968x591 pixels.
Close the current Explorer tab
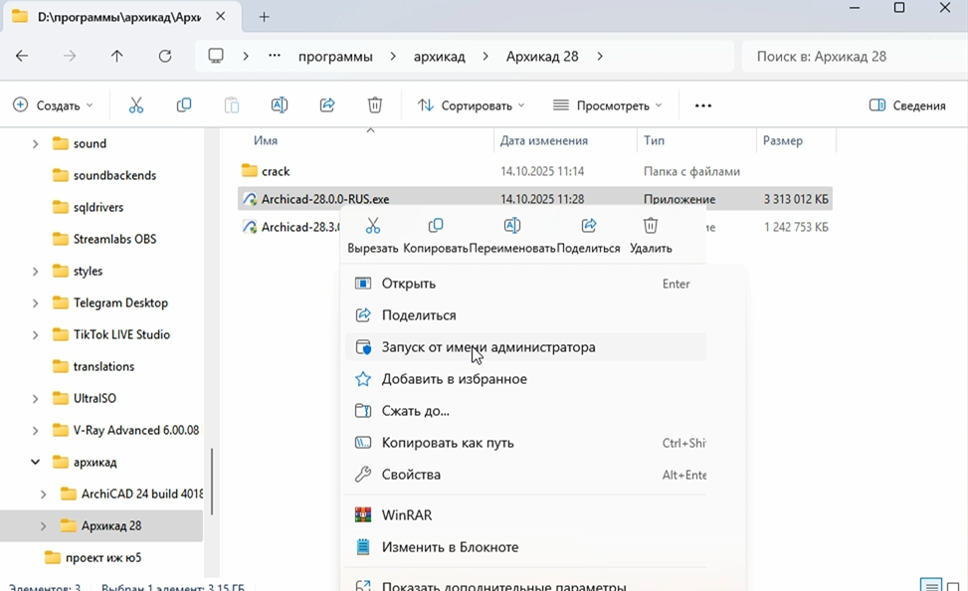point(221,17)
